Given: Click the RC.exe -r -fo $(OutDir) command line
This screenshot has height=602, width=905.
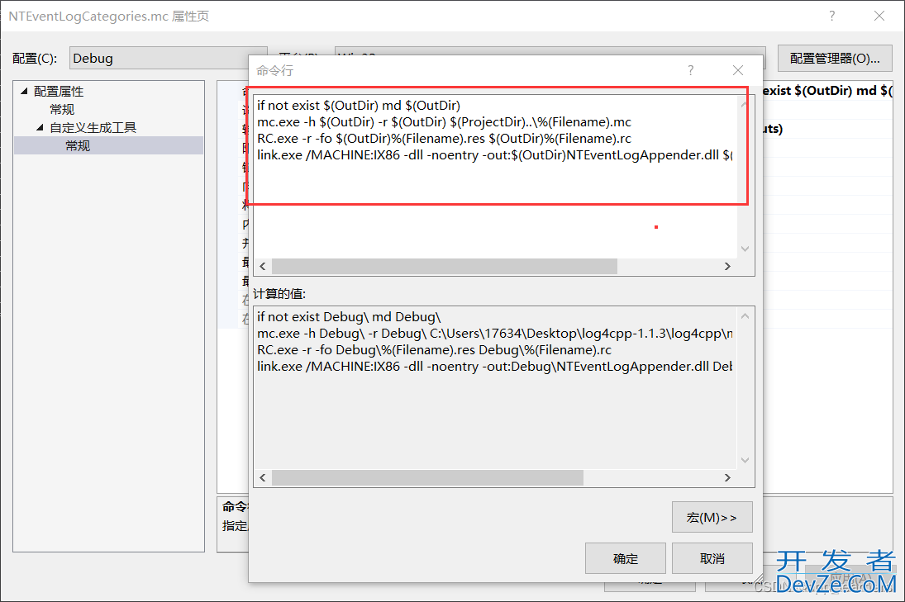Looking at the screenshot, I should point(444,139).
